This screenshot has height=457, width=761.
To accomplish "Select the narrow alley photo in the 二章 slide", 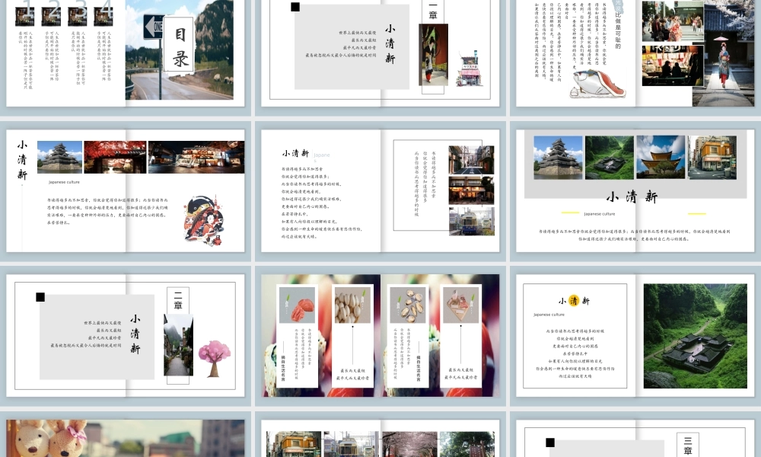I will click(179, 345).
